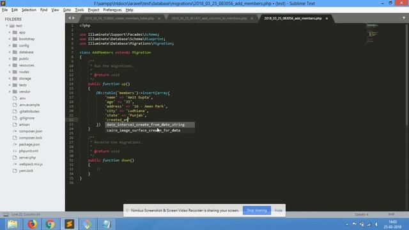Open the .env file
The image size is (409, 230).
[22, 98]
